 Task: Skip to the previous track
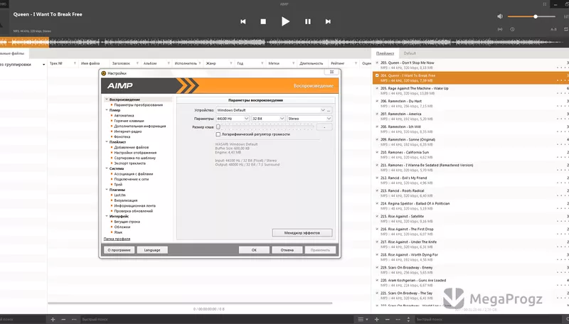click(243, 22)
